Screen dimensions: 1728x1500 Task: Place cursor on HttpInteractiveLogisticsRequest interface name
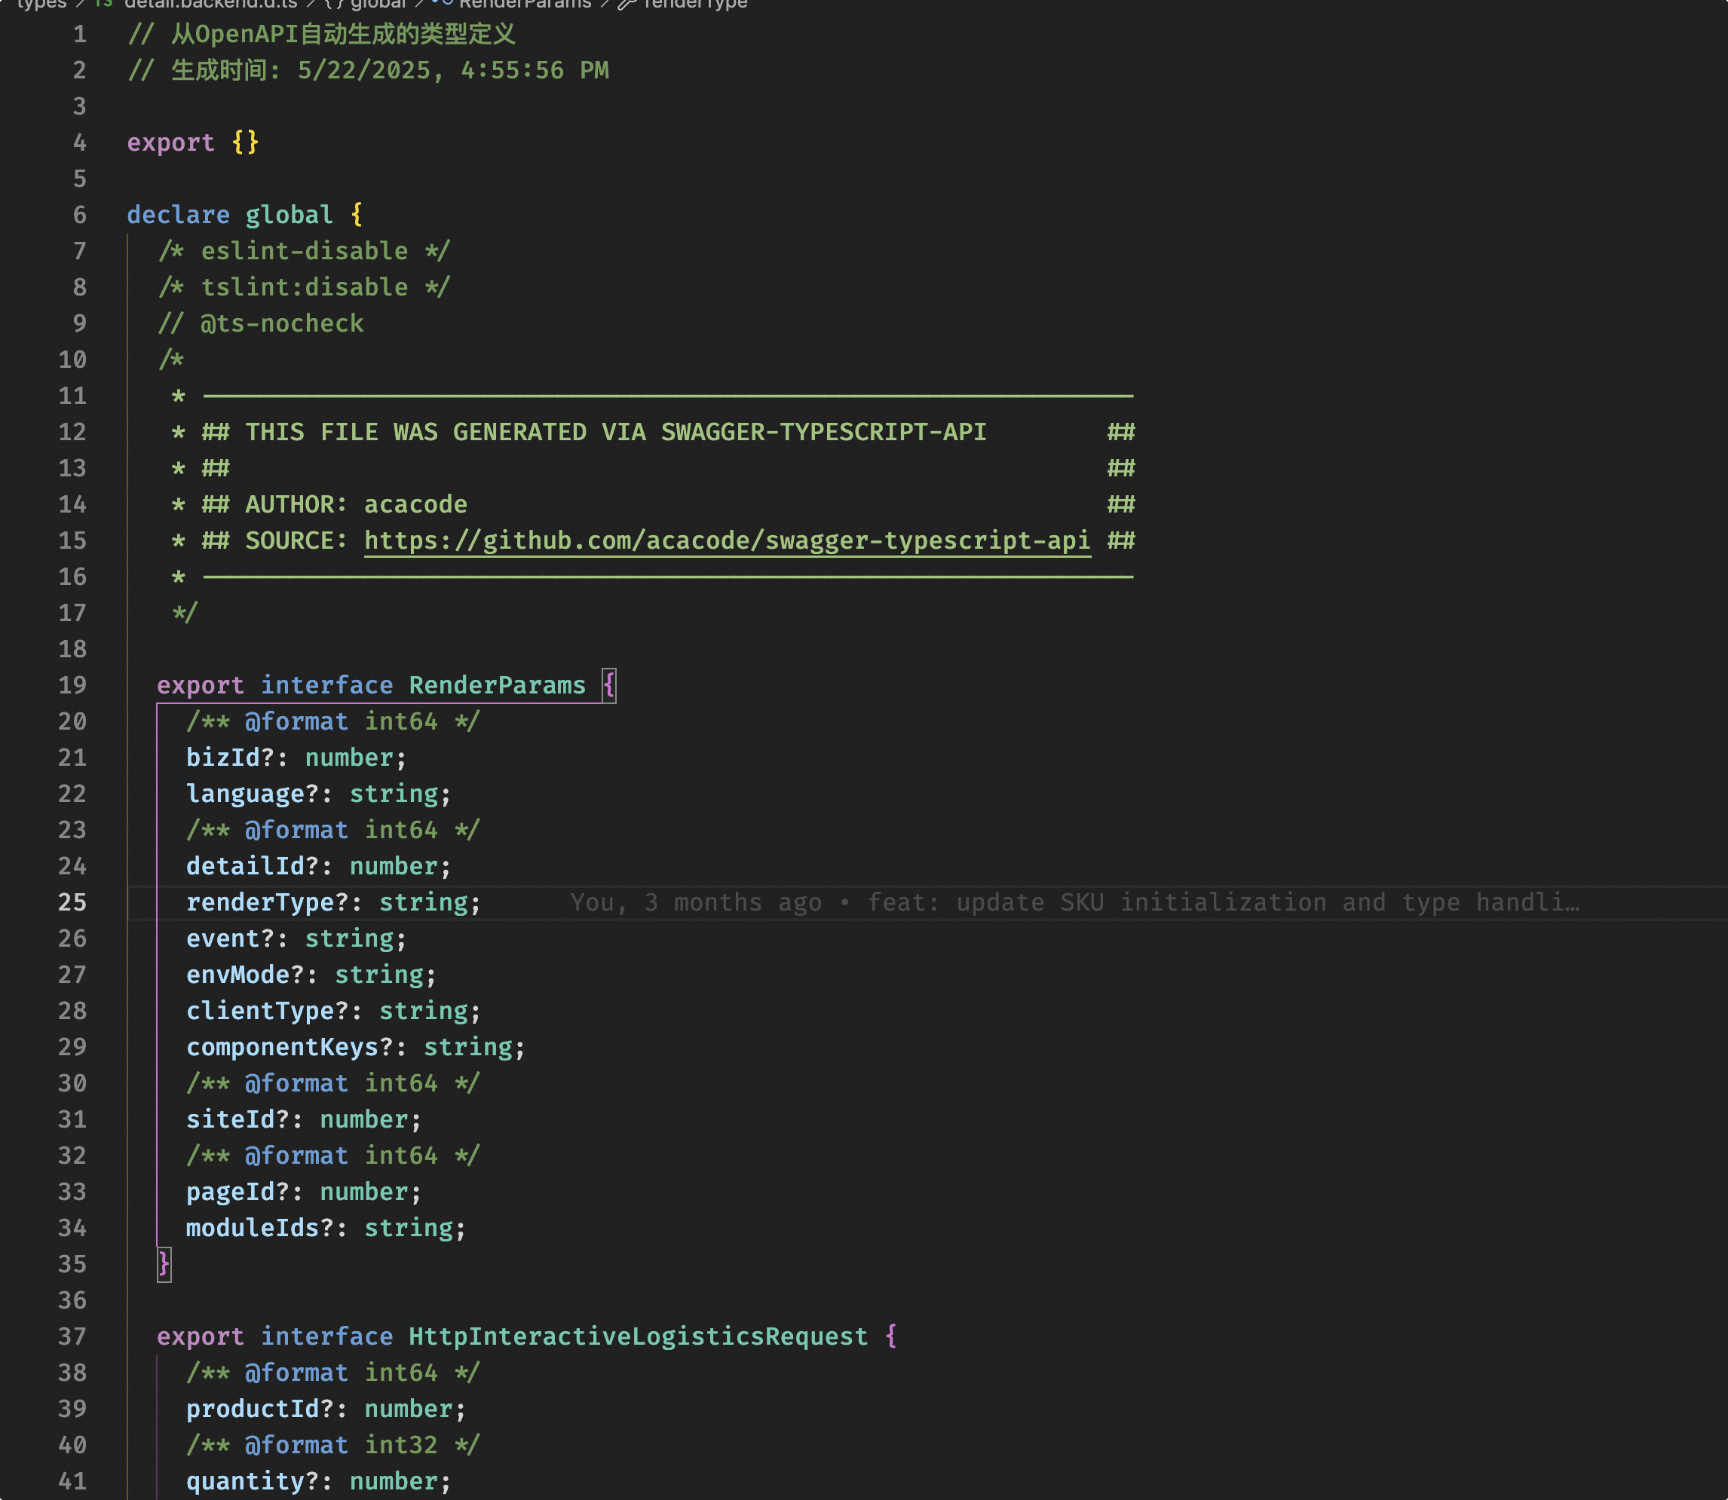pyautogui.click(x=637, y=1336)
